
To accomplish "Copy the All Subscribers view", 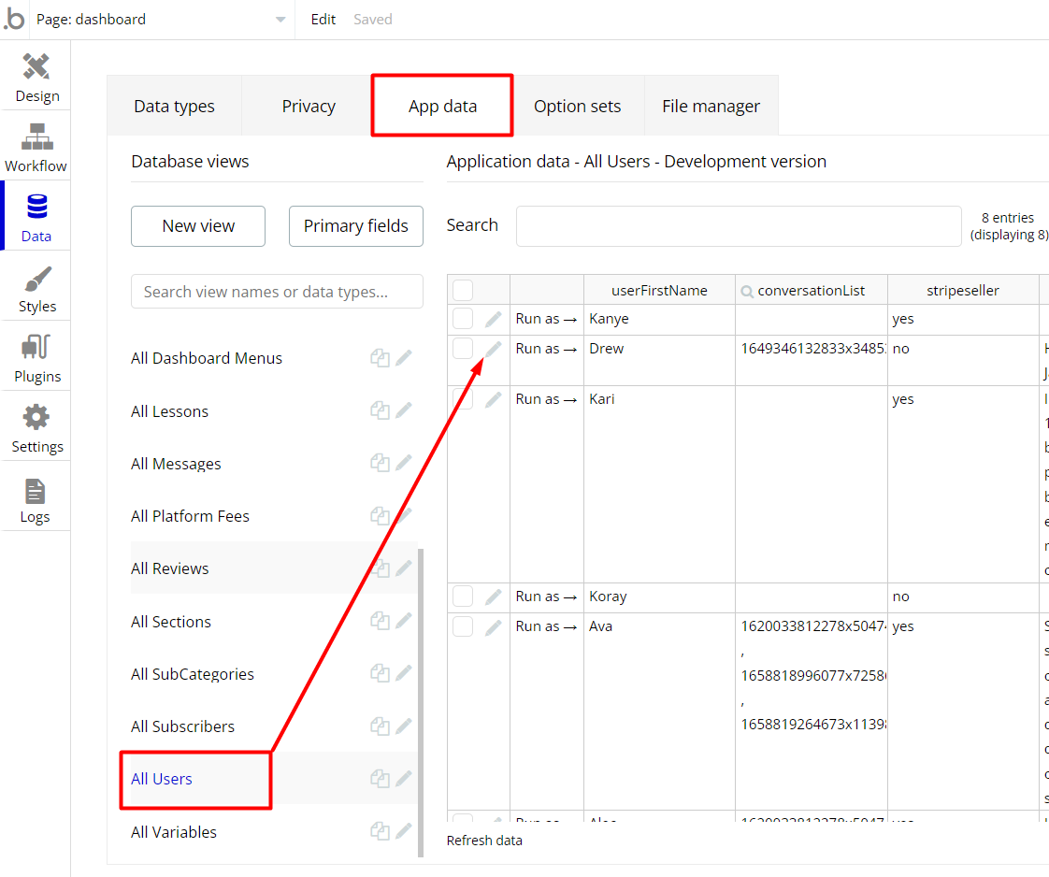I will 380,726.
